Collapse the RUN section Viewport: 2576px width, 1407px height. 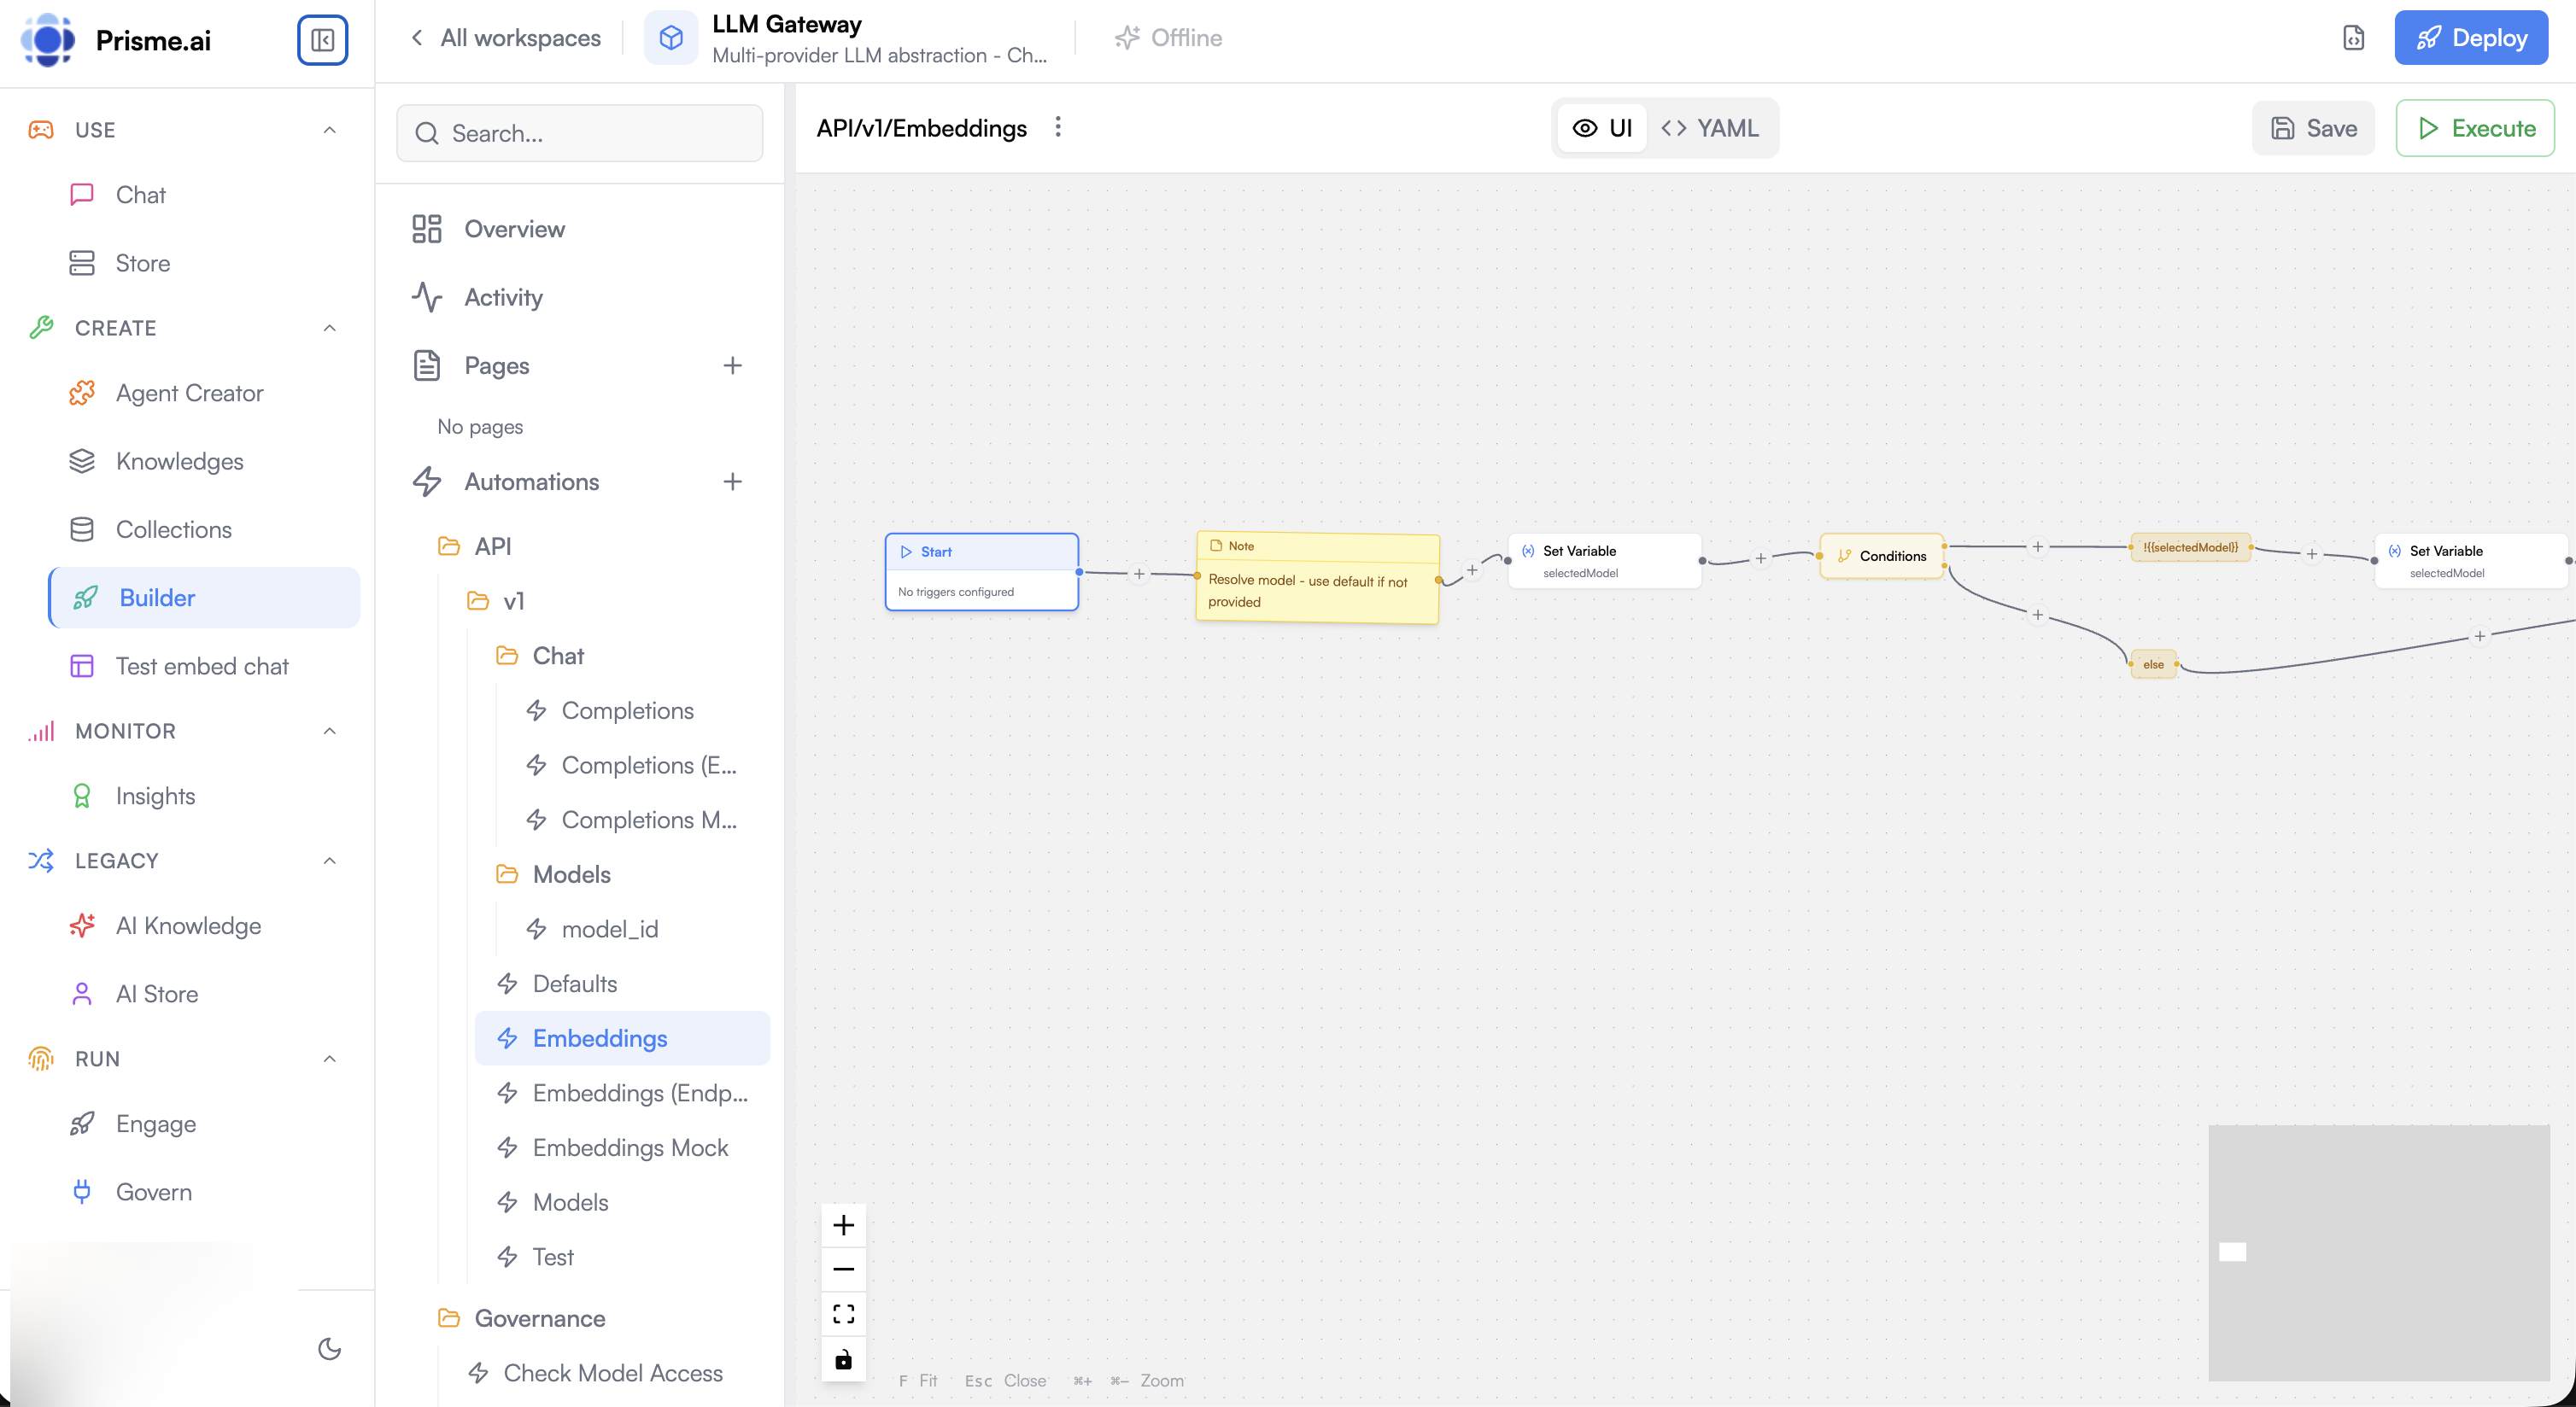[329, 1059]
